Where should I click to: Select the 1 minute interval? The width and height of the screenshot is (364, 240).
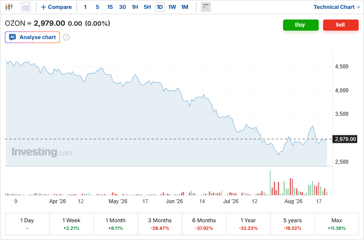click(85, 7)
